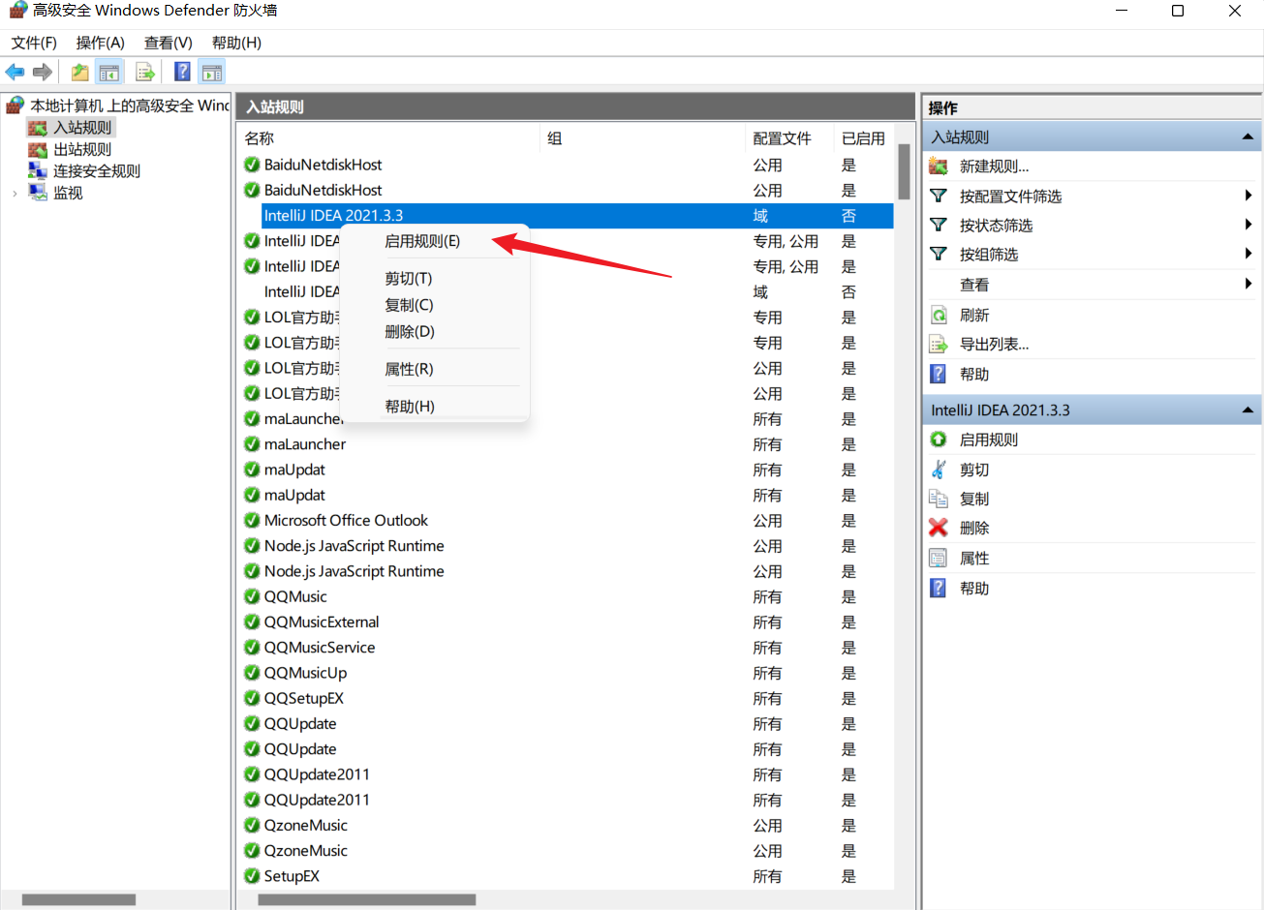
Task: Select the QQMusicService rule row
Action: pos(567,648)
